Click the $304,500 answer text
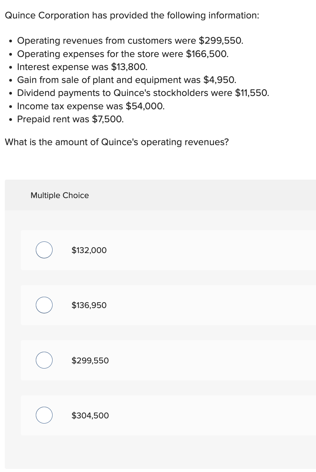This screenshot has width=316, height=472. 90,416
